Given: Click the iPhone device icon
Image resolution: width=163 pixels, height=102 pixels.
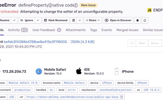Looking at the screenshot, I should pyautogui.click(x=117, y=71).
